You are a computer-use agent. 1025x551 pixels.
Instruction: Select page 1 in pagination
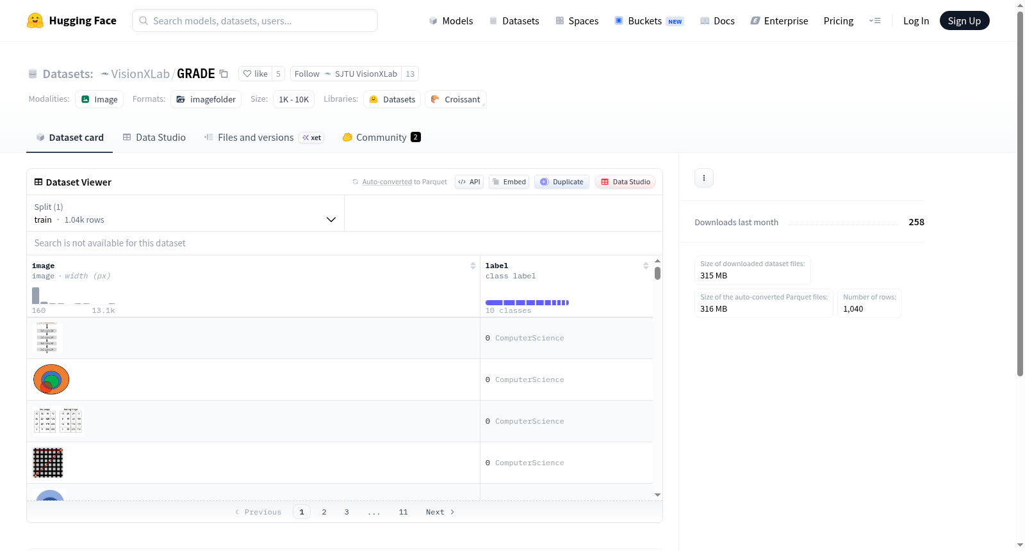click(302, 512)
